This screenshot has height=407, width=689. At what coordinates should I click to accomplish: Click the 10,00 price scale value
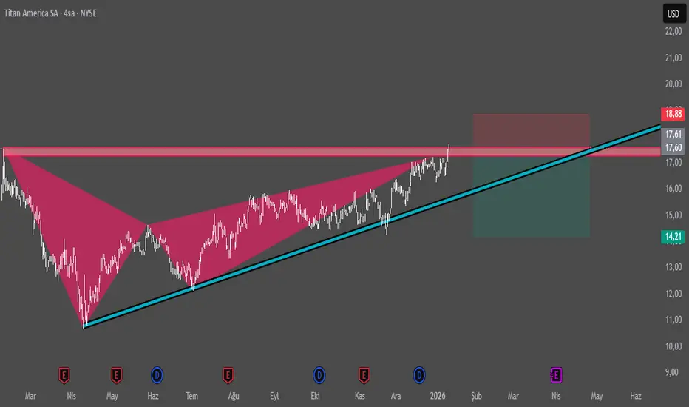pyautogui.click(x=673, y=346)
